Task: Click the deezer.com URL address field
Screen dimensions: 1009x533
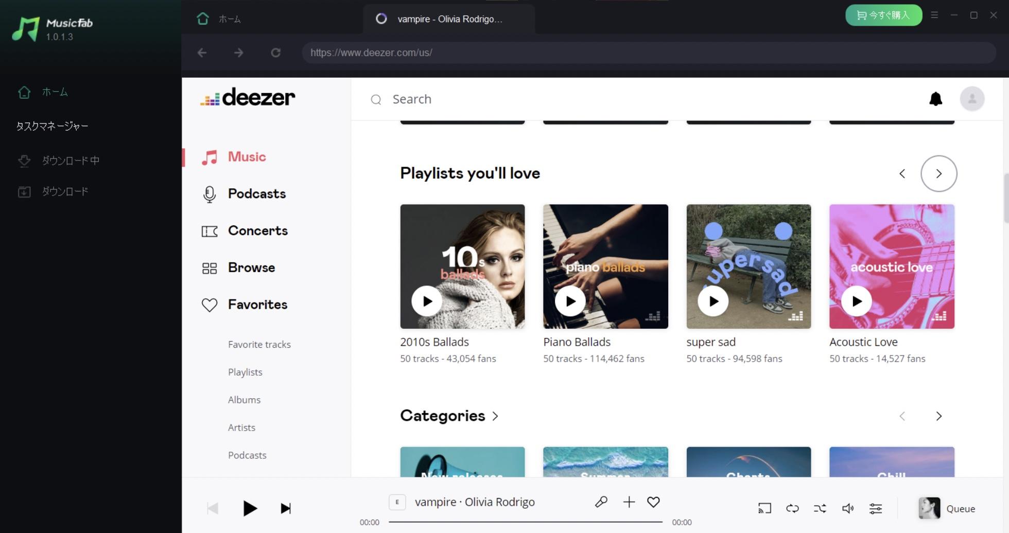Action: (649, 52)
